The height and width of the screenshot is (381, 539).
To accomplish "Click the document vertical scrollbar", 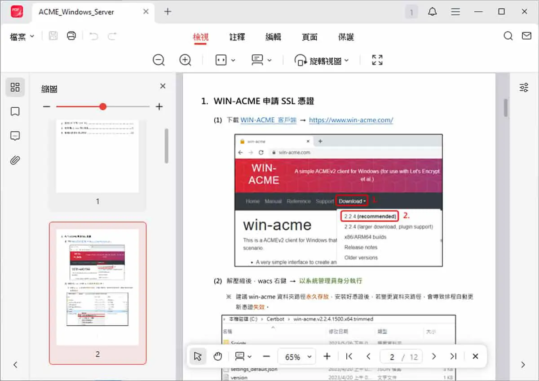I will point(506,108).
